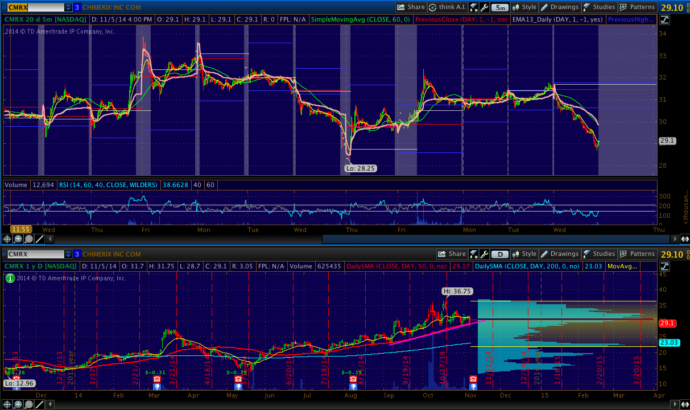This screenshot has height=410, width=690.
Task: Click the upper chart CMRX symbol input field
Action: click(35, 7)
